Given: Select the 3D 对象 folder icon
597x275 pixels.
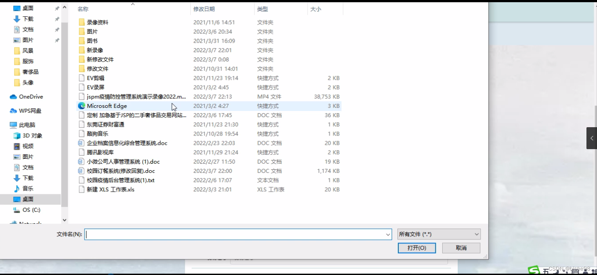Looking at the screenshot, I should pos(16,136).
